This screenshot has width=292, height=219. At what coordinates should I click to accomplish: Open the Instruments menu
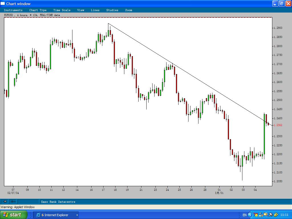click(13, 10)
